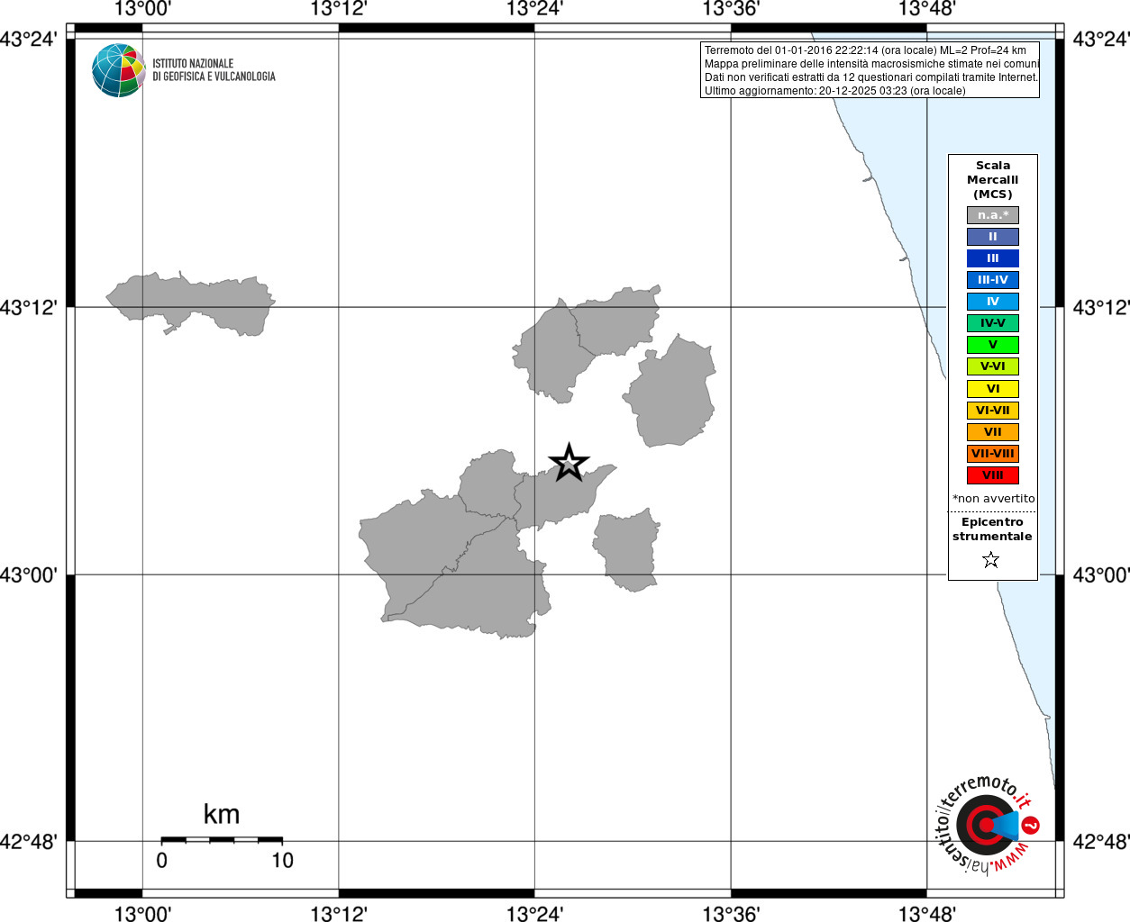This screenshot has width=1130, height=922.
Task: Click the left axis label 43°00'
Action: click(29, 574)
